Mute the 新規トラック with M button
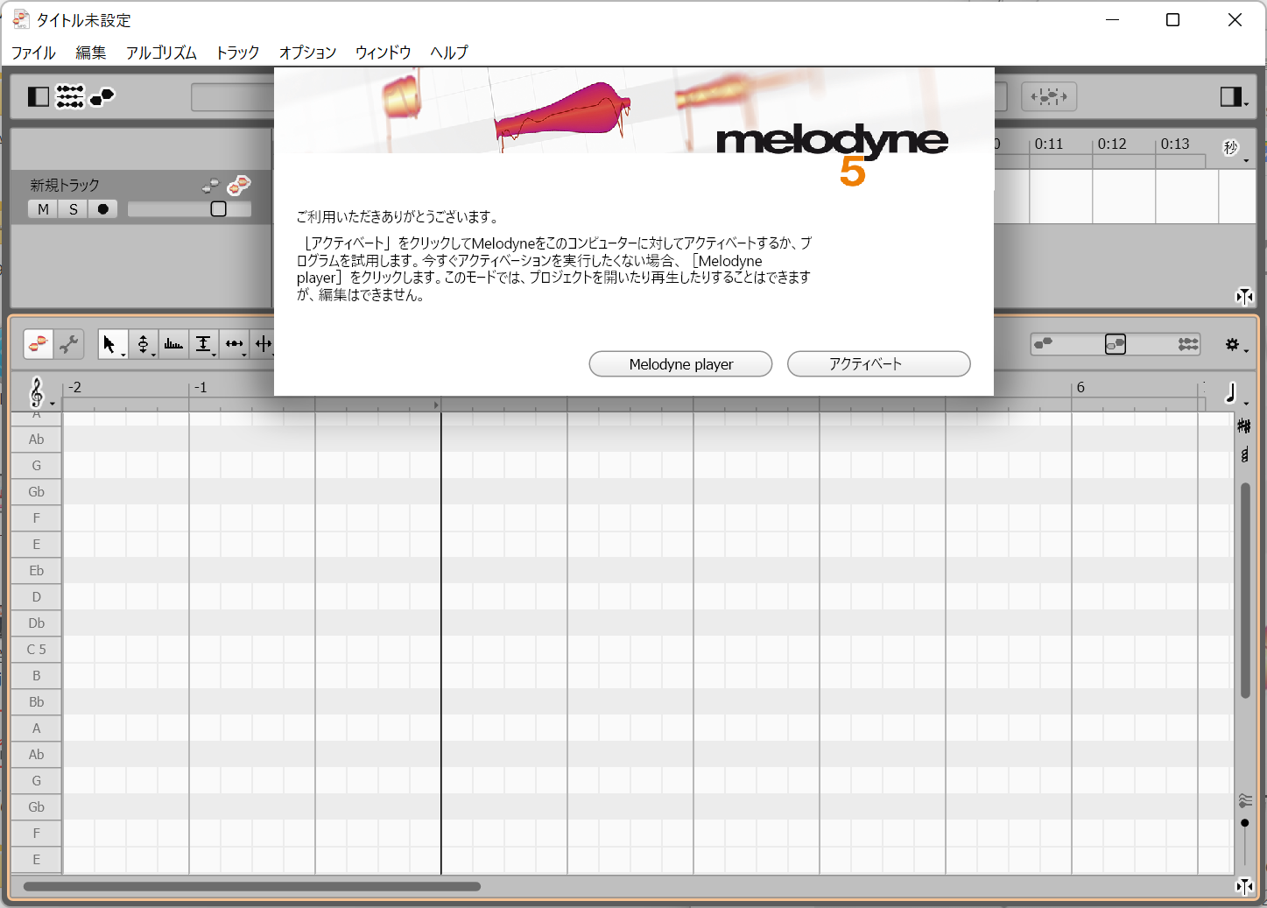Image resolution: width=1267 pixels, height=908 pixels. (43, 209)
